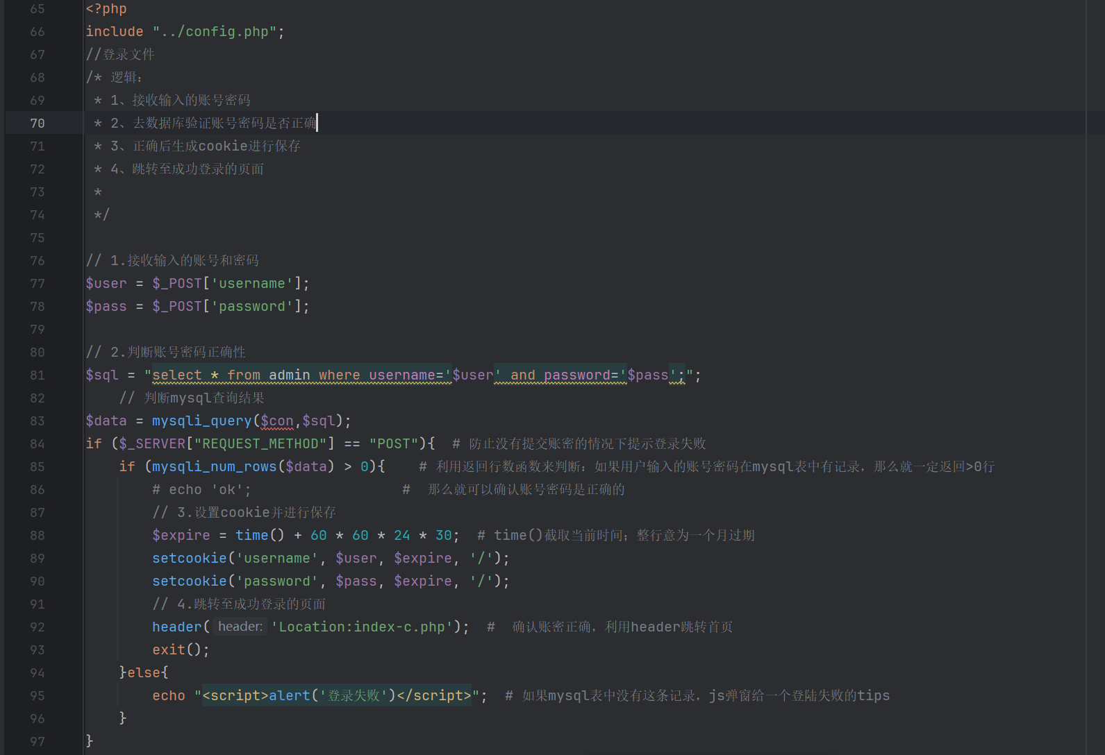Click the comment ending with 'tips' on line 95
The width and height of the screenshot is (1105, 755).
pos(697,695)
